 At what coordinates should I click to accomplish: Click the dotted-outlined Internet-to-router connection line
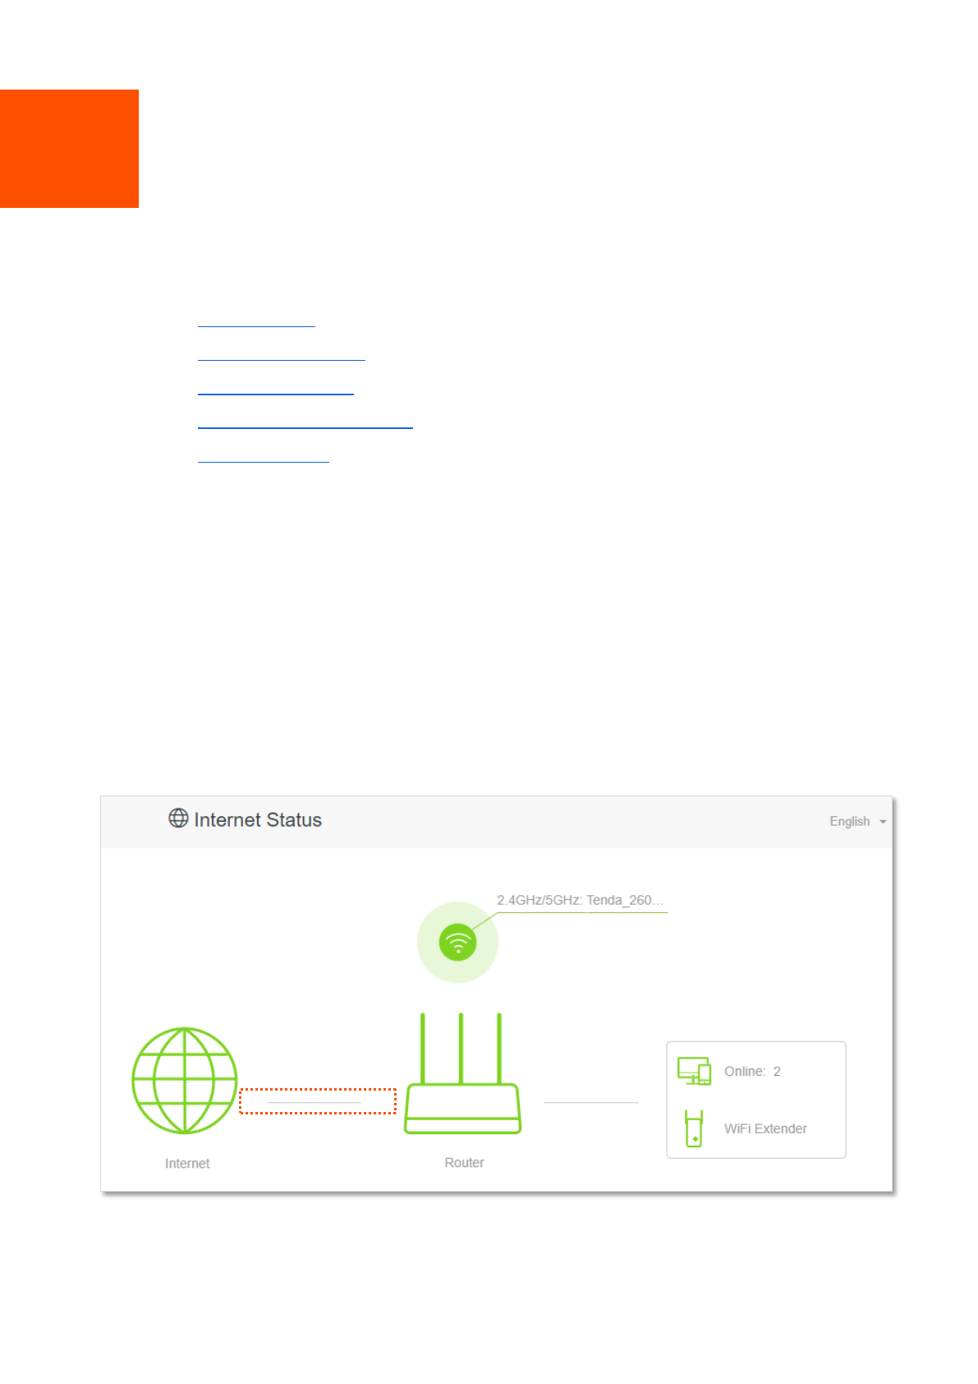[x=317, y=1101]
